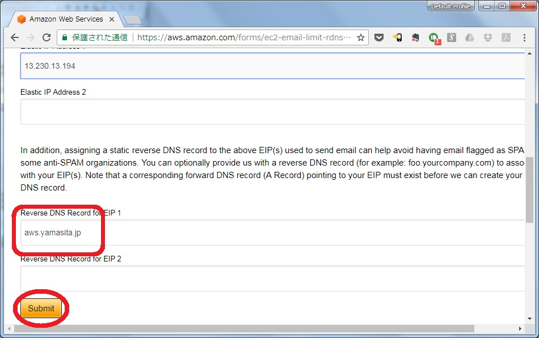Viewport: 539px width, 338px height.
Task: Click the vertical scrollbar down arrow
Action: [x=529, y=319]
